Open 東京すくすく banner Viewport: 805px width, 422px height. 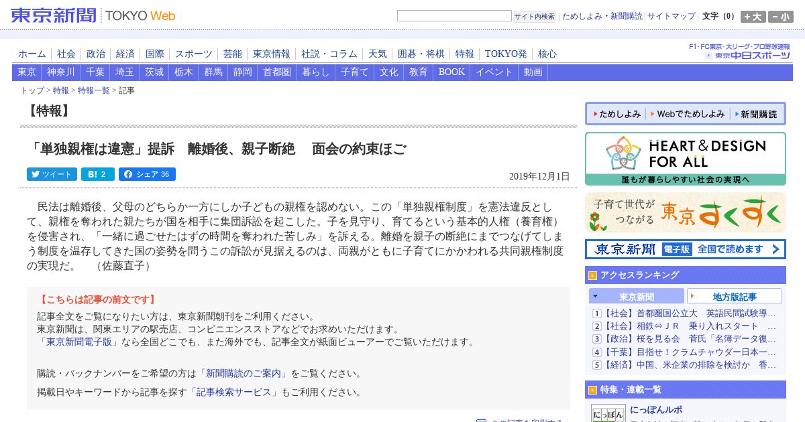pyautogui.click(x=686, y=212)
